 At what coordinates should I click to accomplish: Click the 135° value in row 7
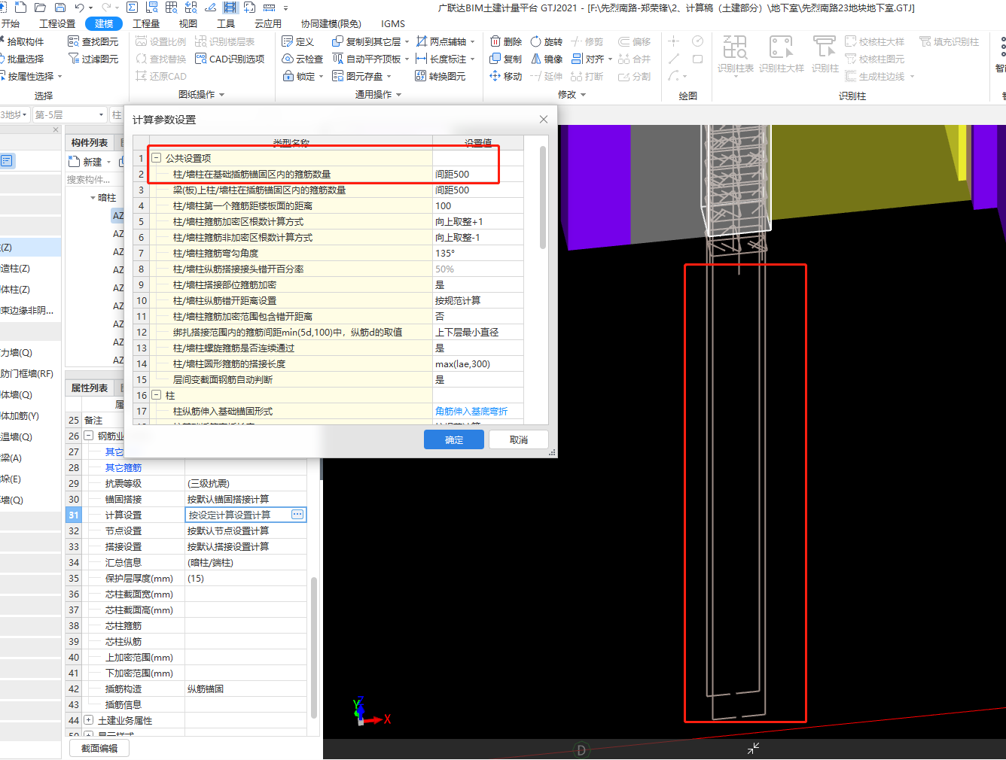coord(478,253)
